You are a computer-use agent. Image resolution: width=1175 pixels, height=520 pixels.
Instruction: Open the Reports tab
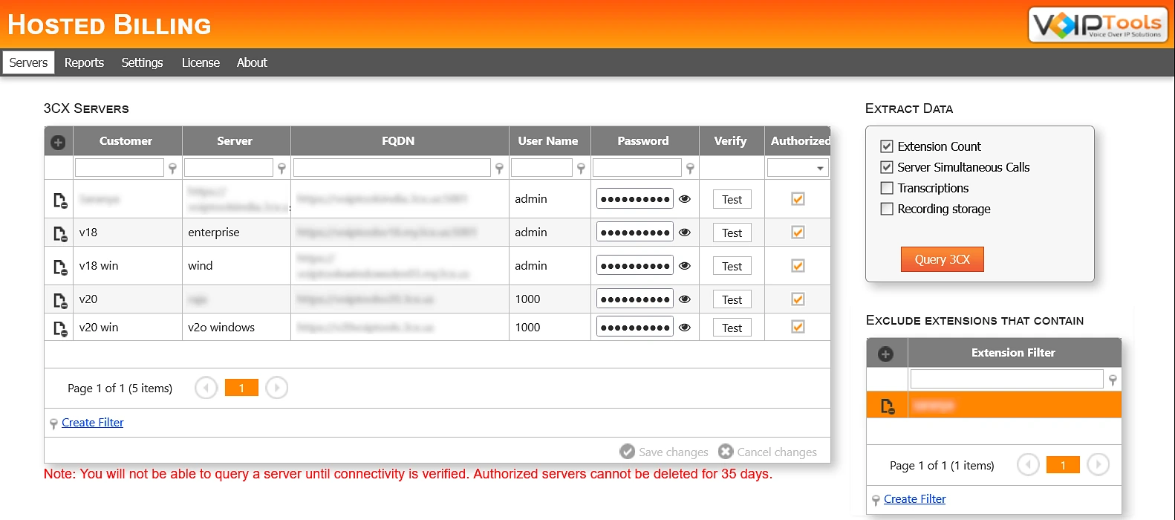click(x=84, y=62)
